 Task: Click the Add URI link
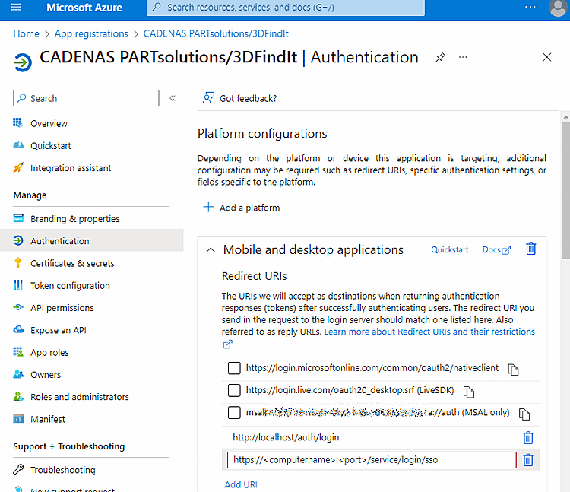pos(240,484)
